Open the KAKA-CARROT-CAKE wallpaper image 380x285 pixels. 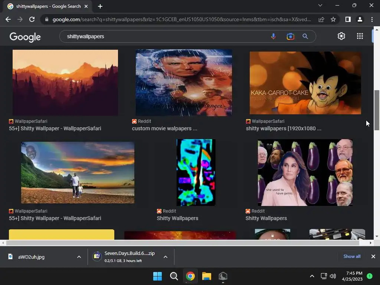[305, 83]
